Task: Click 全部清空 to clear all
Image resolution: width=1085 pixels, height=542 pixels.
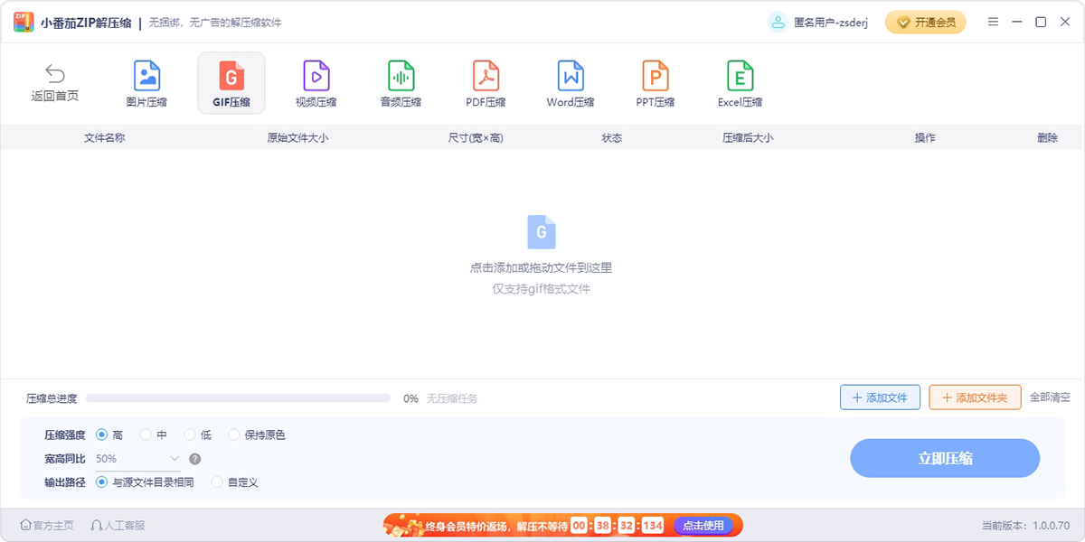Action: pos(1050,397)
